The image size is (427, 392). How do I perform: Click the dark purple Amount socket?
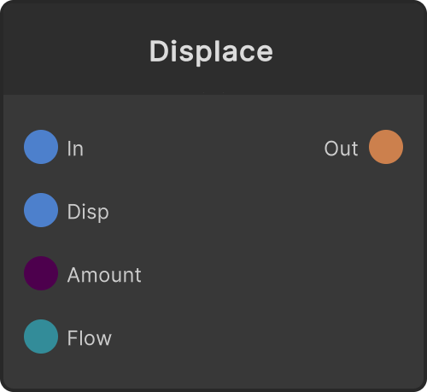[41, 273]
